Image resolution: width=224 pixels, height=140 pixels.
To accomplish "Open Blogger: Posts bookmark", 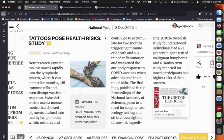I will click(x=82, y=19).
